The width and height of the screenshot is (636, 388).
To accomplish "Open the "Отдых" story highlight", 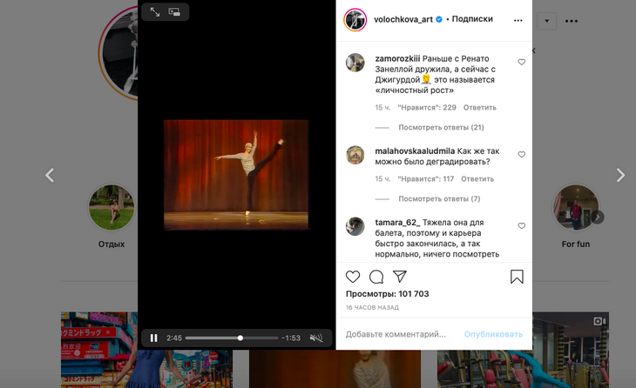I will (112, 209).
